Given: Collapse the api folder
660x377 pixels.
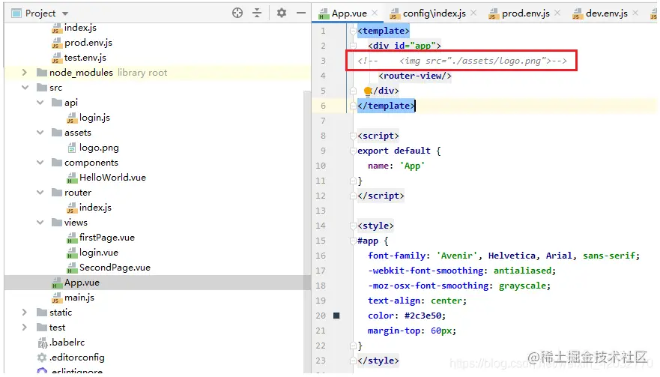Looking at the screenshot, I should click(40, 103).
